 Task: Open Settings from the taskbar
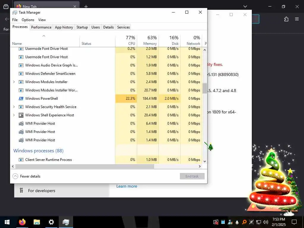51,222
